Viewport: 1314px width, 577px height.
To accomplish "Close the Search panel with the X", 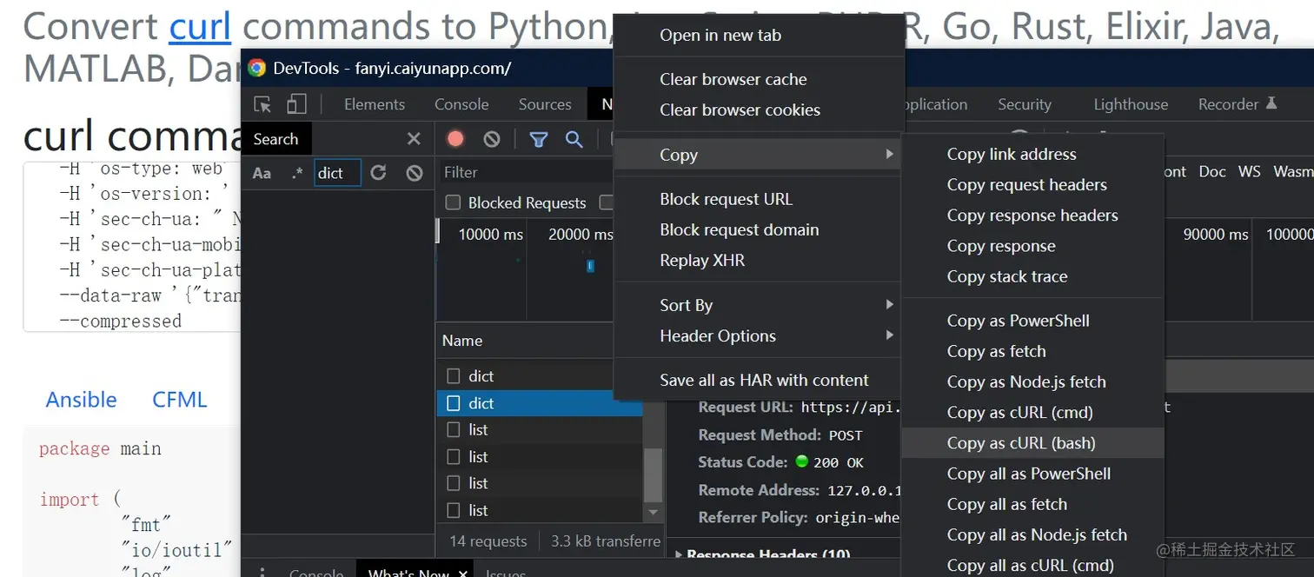I will tap(414, 139).
